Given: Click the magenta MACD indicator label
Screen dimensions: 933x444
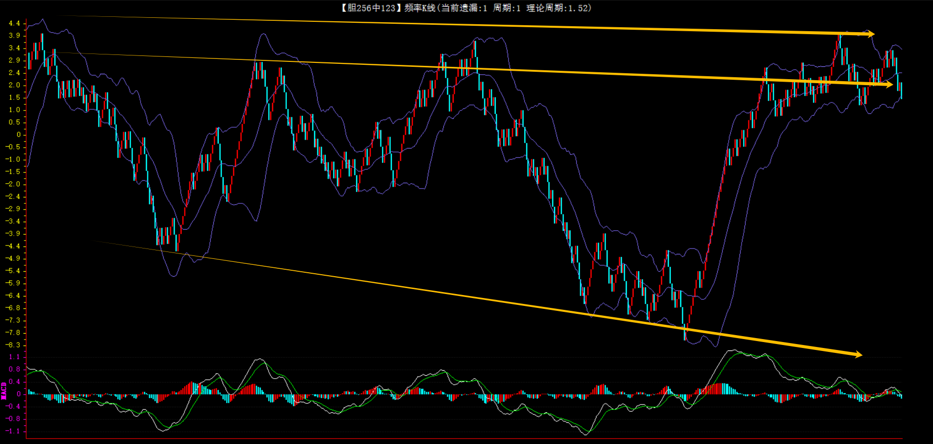Looking at the screenshot, I should click(4, 391).
